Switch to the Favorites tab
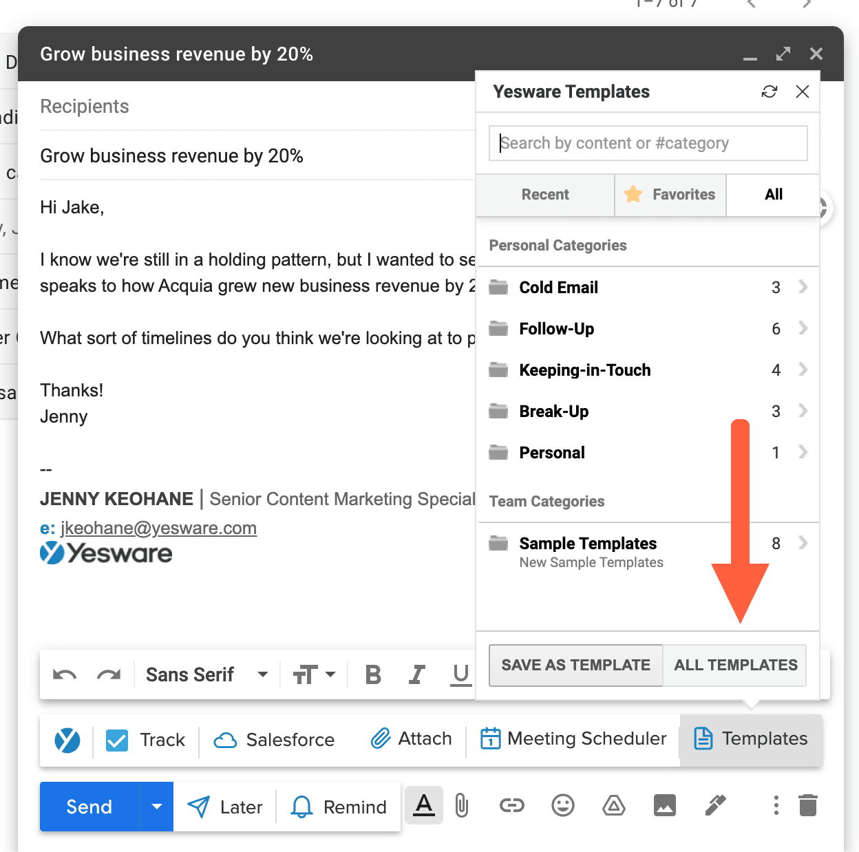The height and width of the screenshot is (852, 859). (x=670, y=195)
